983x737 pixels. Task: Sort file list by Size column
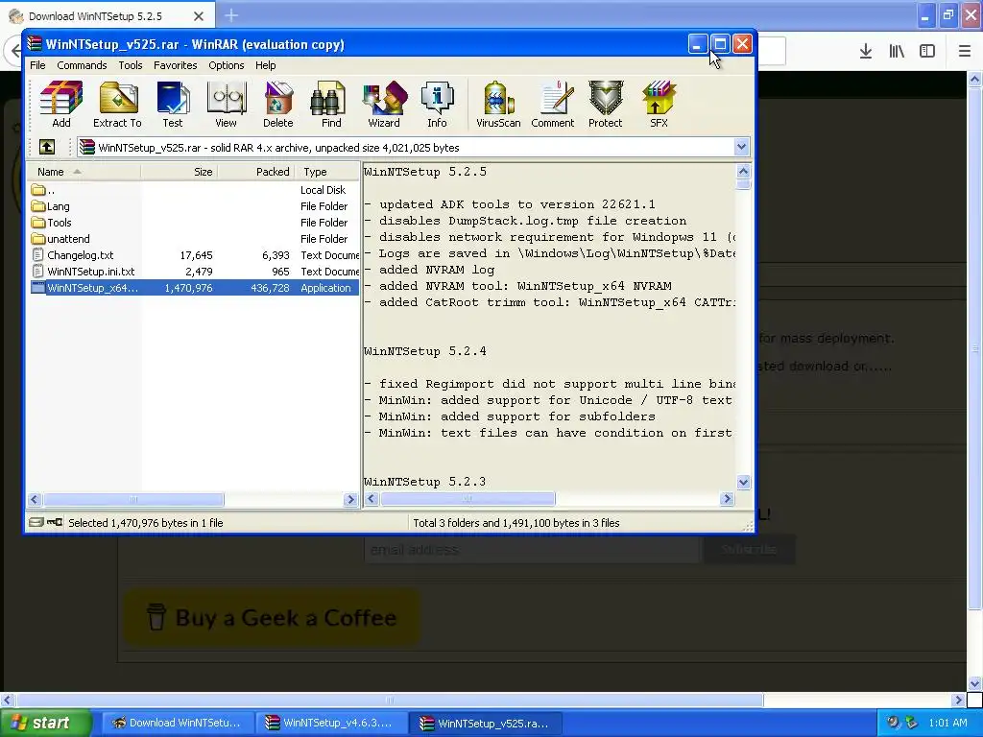[x=180, y=172]
